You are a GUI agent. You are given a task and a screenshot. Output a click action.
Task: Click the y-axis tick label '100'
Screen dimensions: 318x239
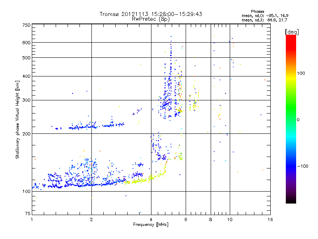(26, 192)
